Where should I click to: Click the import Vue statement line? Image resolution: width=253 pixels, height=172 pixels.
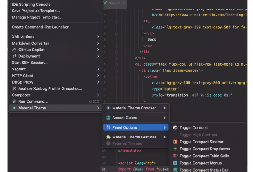click(143, 169)
